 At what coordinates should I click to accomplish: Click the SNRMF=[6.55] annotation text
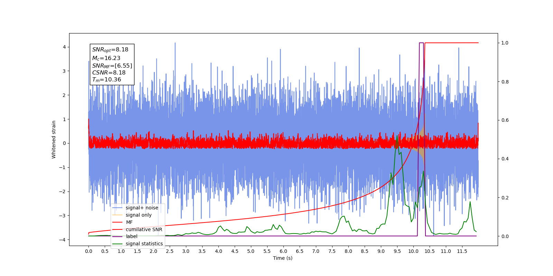pos(112,66)
